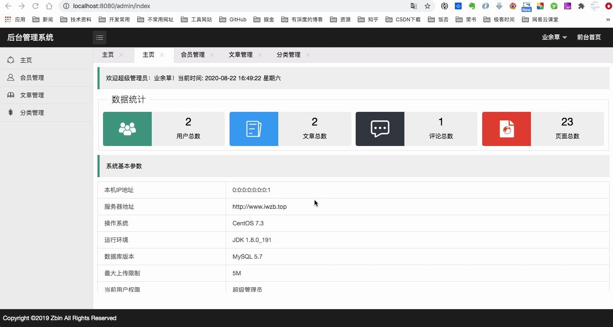Click the 5M upload limit value

[x=237, y=273]
